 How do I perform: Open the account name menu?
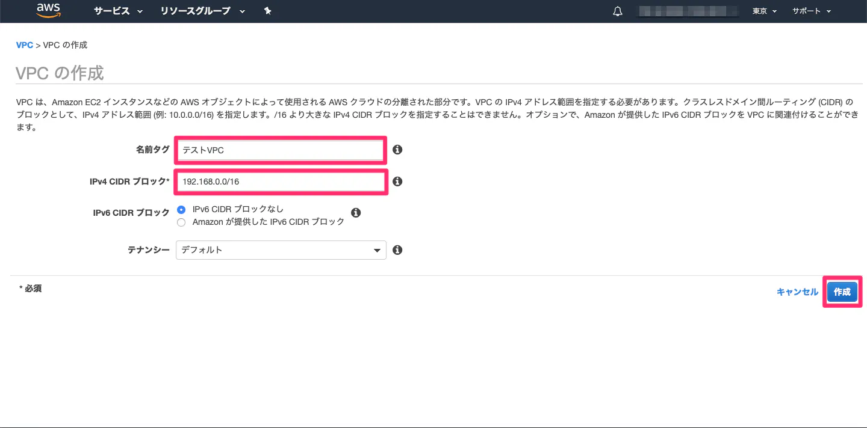pos(688,10)
